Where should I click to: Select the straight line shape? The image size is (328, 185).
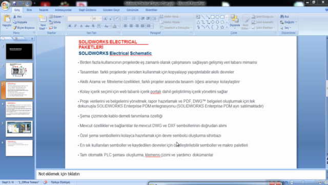[203, 17]
